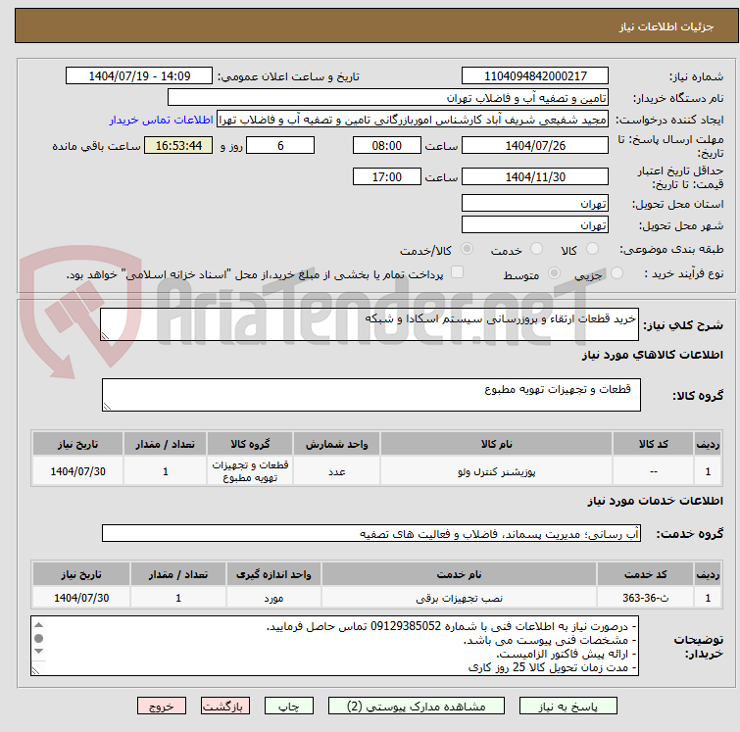This screenshot has width=740, height=732.
Task: Click the ایجاد کننده درخواست field
Action: (413, 120)
